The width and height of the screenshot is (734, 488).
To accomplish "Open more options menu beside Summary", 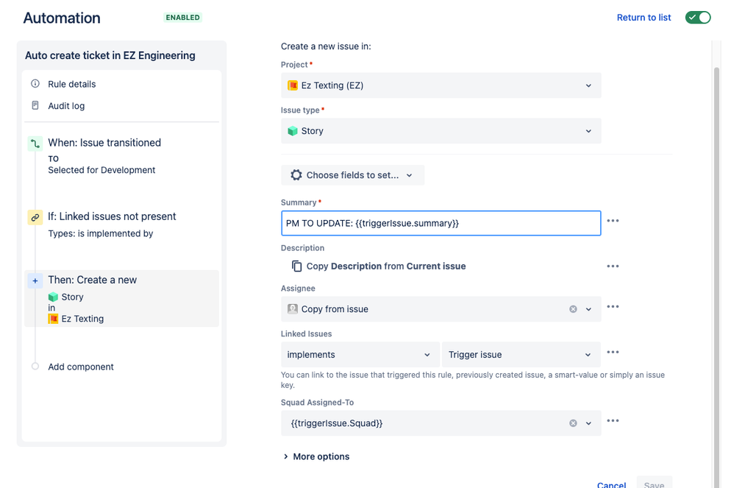I will [x=613, y=221].
